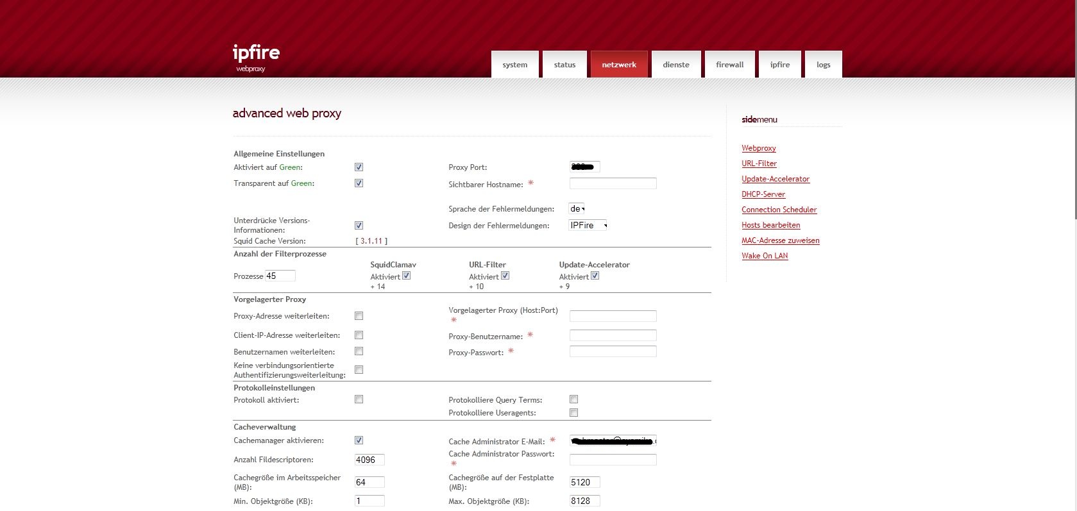This screenshot has width=1077, height=511.
Task: Focus the Prozesse number field
Action: [x=280, y=276]
